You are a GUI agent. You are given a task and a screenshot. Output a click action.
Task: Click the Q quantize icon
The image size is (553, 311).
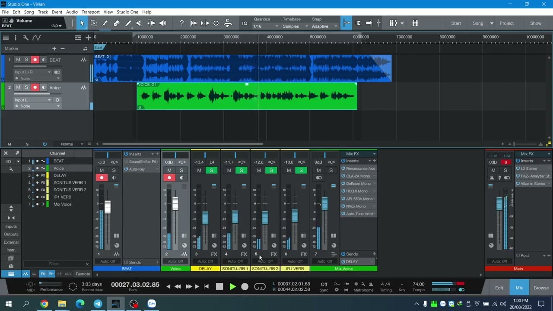(x=216, y=23)
